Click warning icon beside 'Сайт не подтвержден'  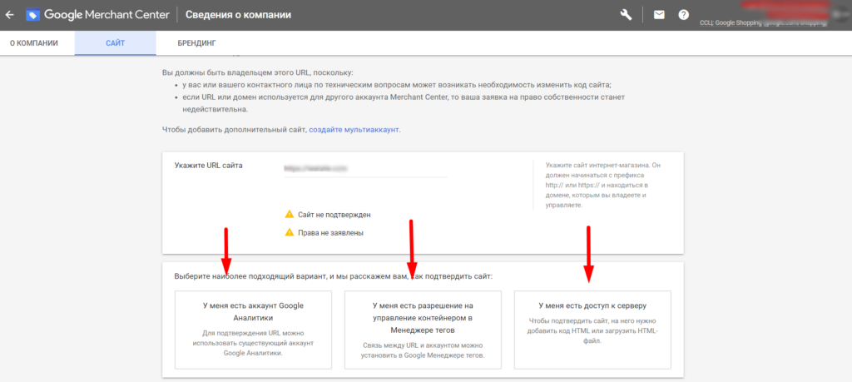coord(290,215)
